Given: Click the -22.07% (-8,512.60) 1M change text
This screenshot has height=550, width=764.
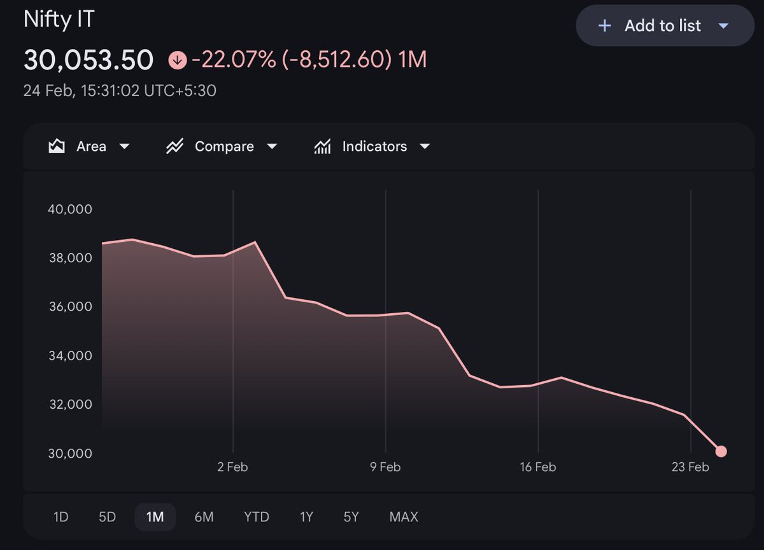Looking at the screenshot, I should pos(309,60).
